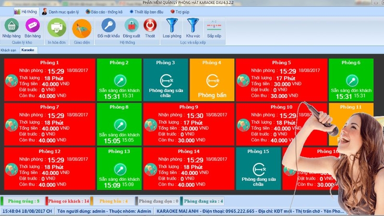The width and height of the screenshot is (384, 216).
Task: Click the 15:48:04 18/08/2017 clock text
Action: point(27,211)
